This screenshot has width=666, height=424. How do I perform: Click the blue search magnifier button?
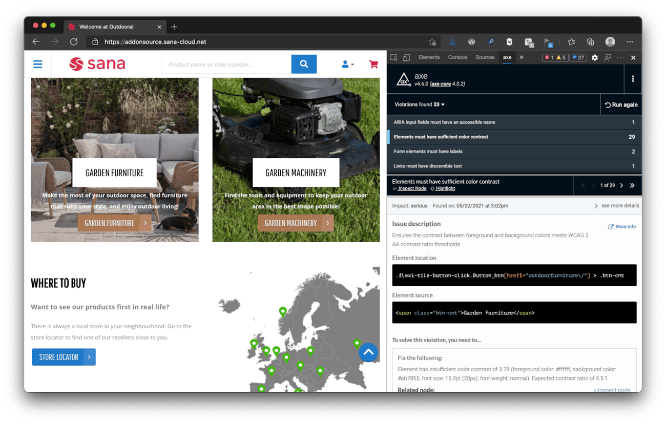304,64
